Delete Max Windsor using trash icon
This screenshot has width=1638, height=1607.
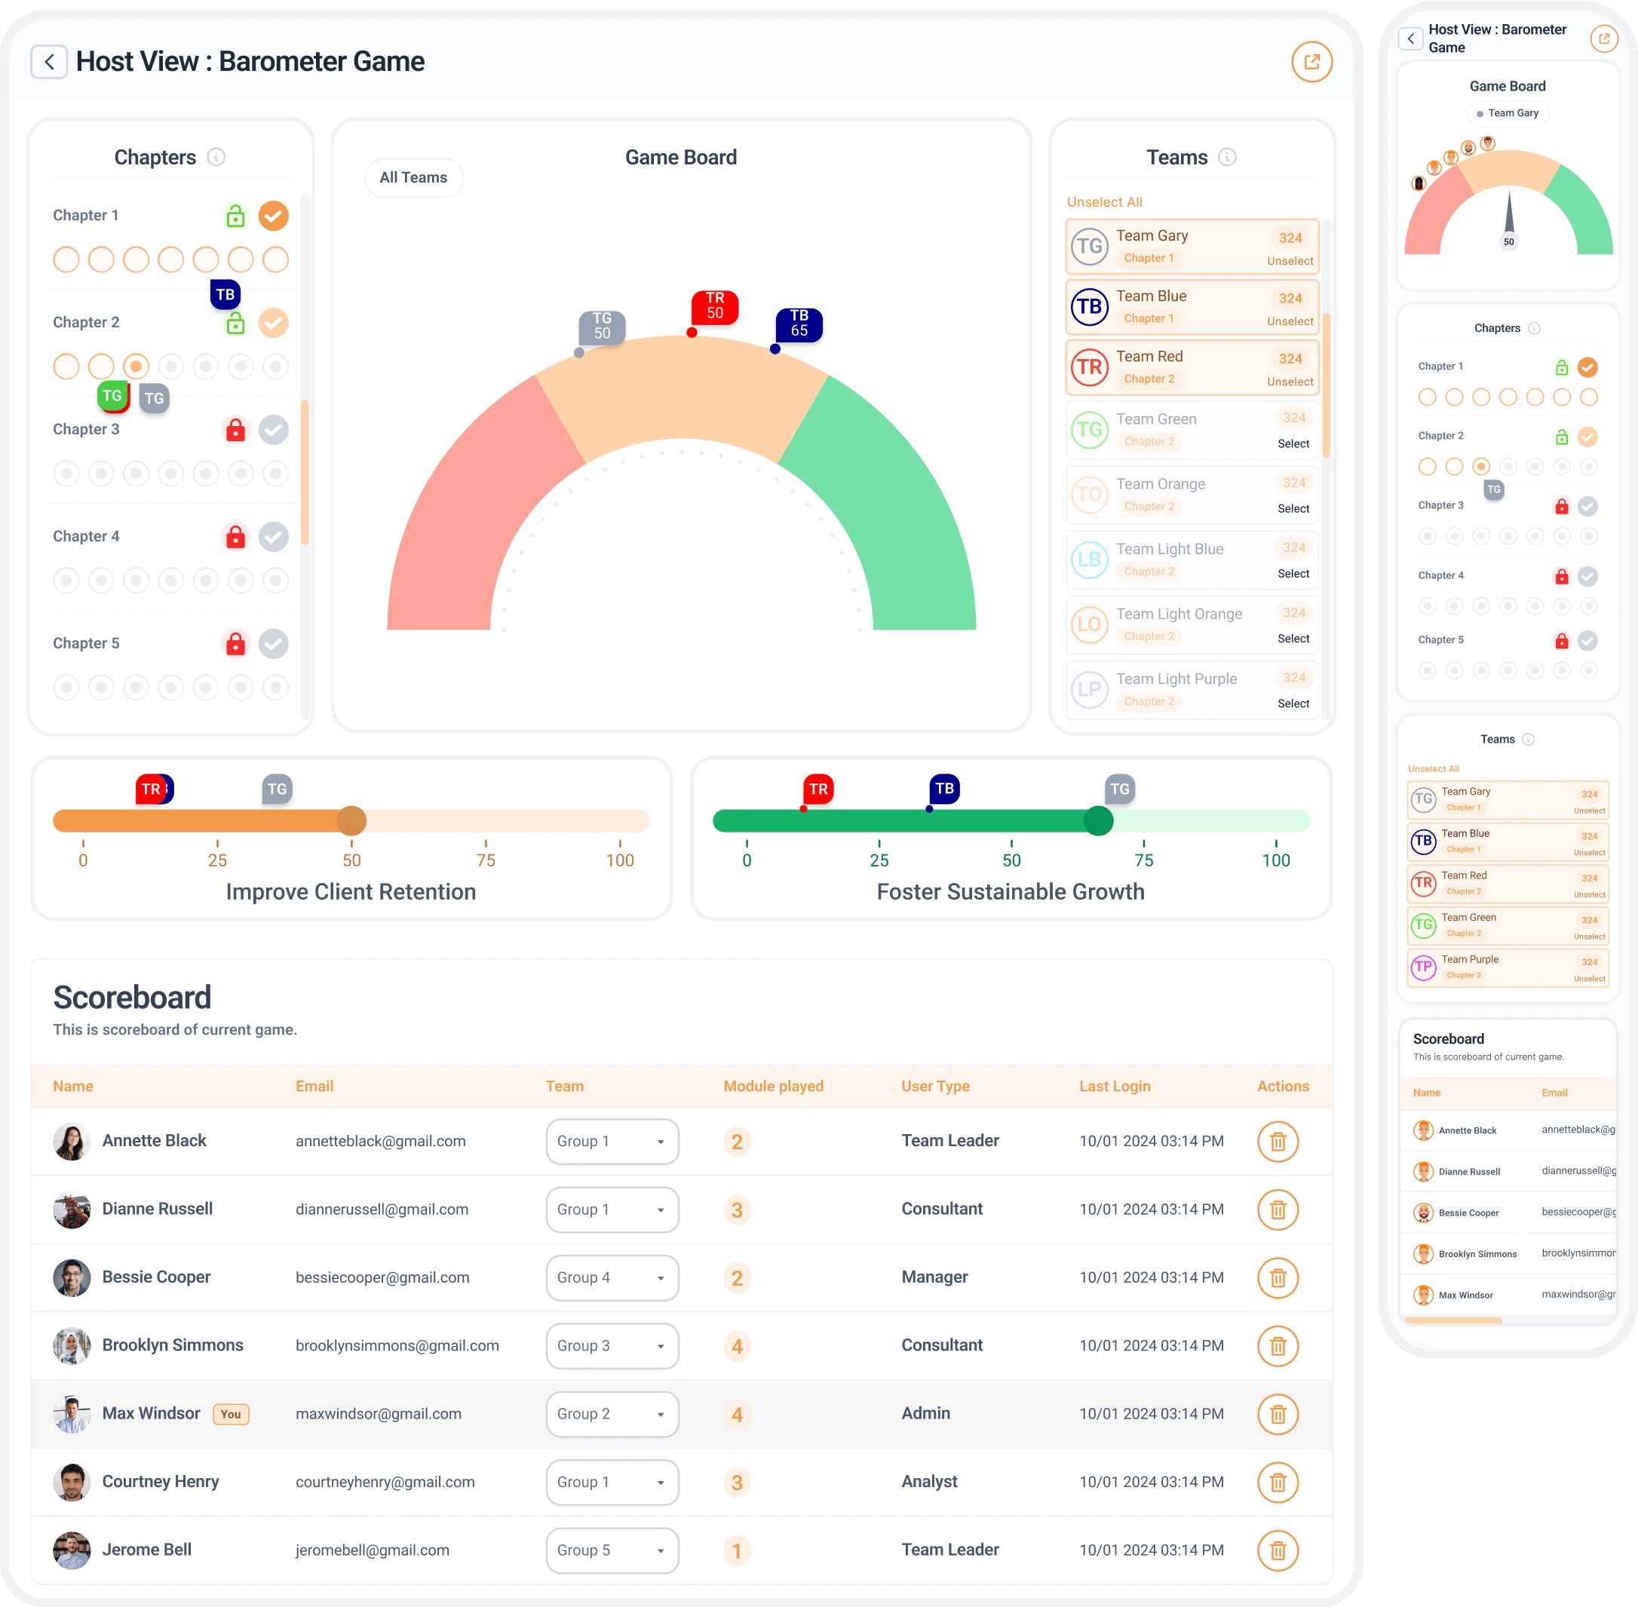(1278, 1414)
